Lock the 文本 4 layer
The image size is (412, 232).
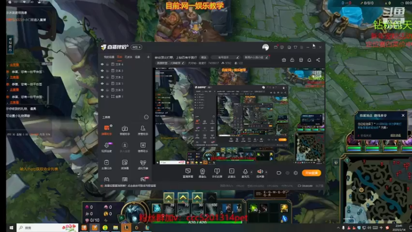107,64
